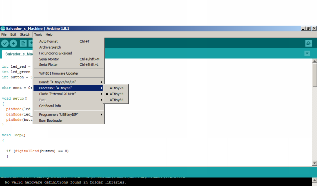Click the editor vertical scrollbar thumb

[314, 75]
